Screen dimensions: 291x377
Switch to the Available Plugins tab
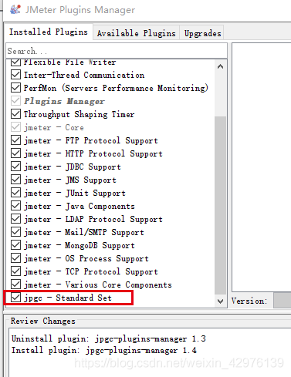pos(136,33)
